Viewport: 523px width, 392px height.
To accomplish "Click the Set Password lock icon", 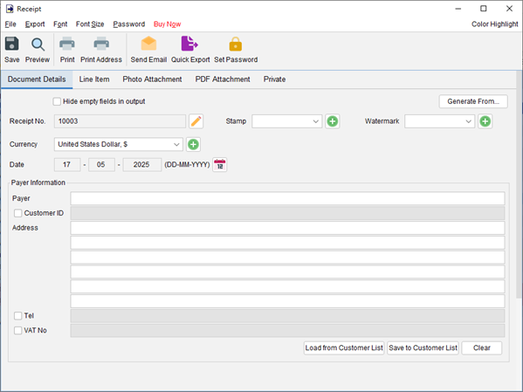I will (236, 44).
